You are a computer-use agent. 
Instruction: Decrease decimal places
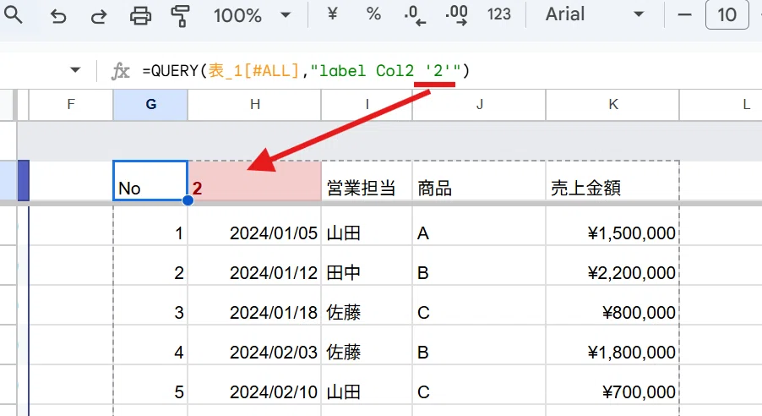click(415, 15)
